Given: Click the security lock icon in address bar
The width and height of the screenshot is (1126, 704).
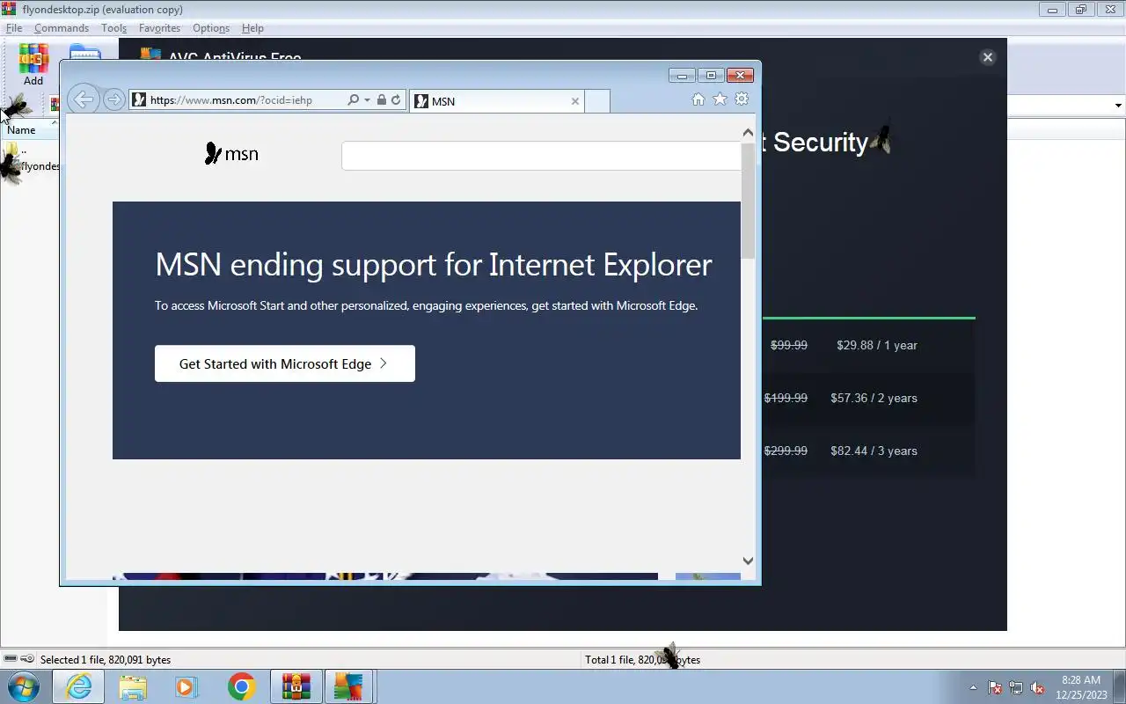Looking at the screenshot, I should point(381,100).
